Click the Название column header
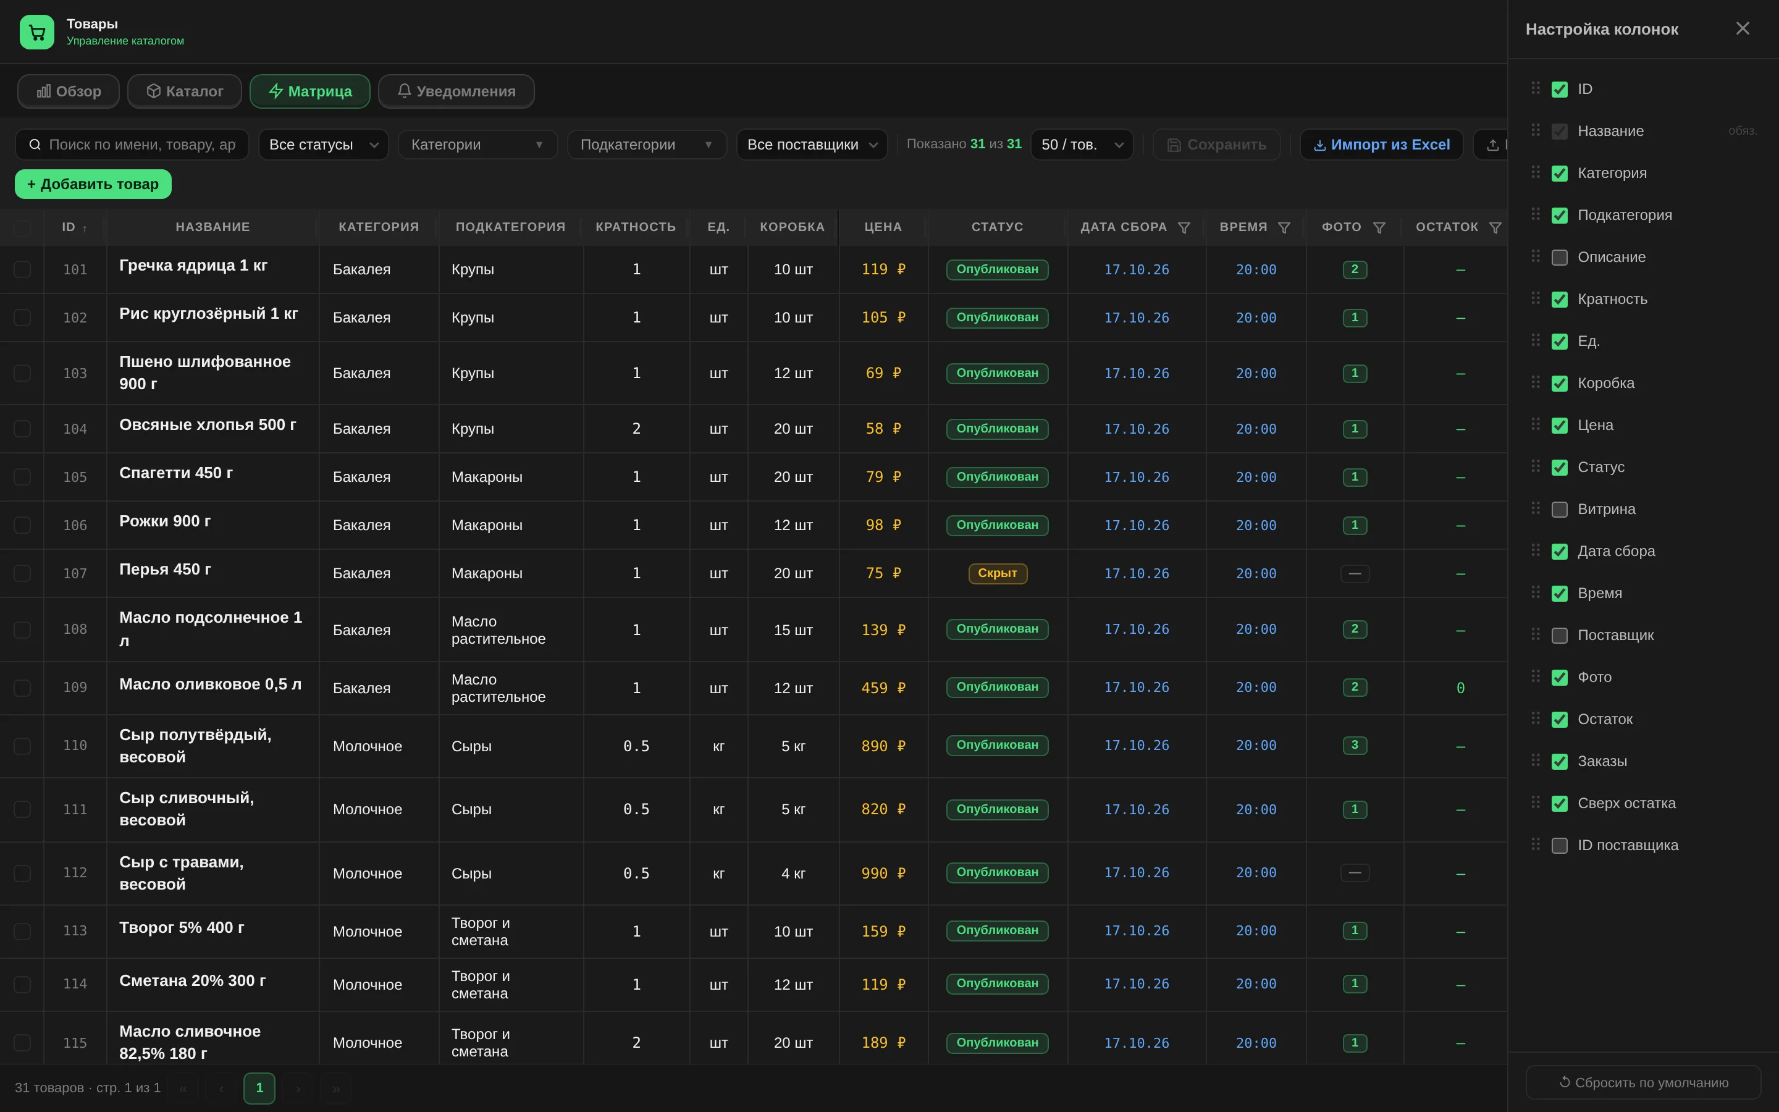1779x1112 pixels. (x=212, y=227)
